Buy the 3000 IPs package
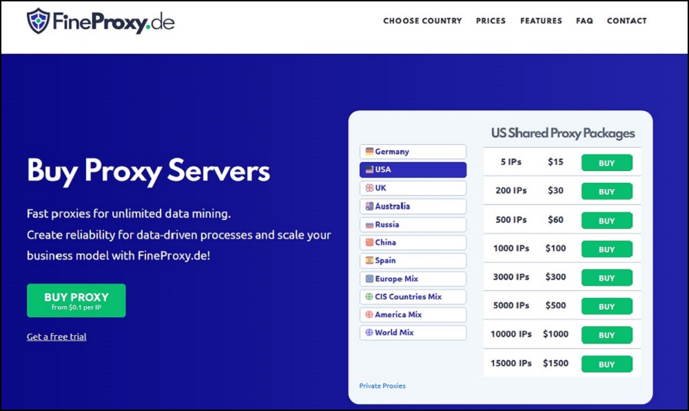This screenshot has height=411, width=689. pos(607,277)
